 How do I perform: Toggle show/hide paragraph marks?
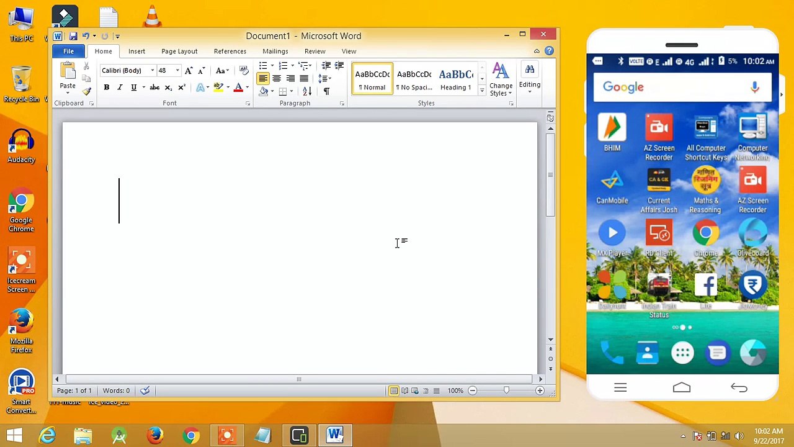pyautogui.click(x=326, y=91)
